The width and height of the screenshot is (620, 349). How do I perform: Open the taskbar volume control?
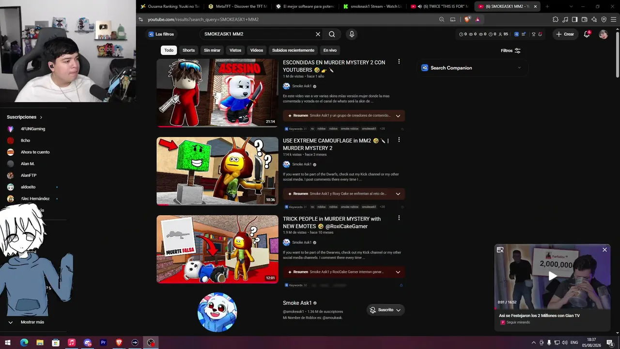pyautogui.click(x=564, y=343)
